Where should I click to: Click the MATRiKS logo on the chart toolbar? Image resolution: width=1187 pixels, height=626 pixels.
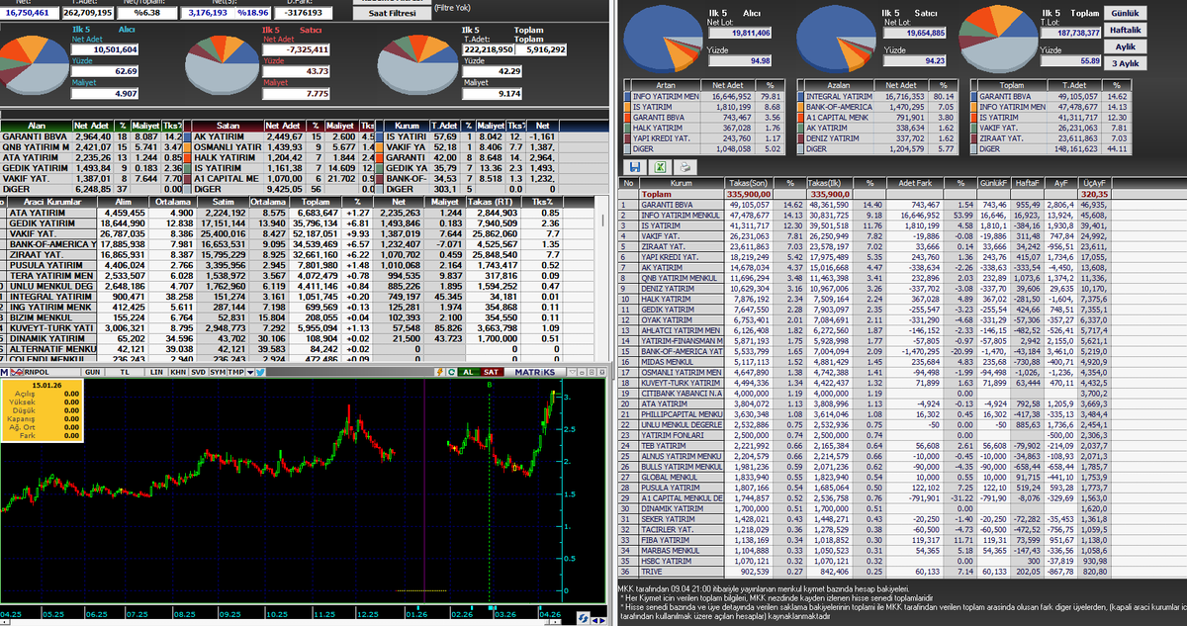click(x=534, y=372)
